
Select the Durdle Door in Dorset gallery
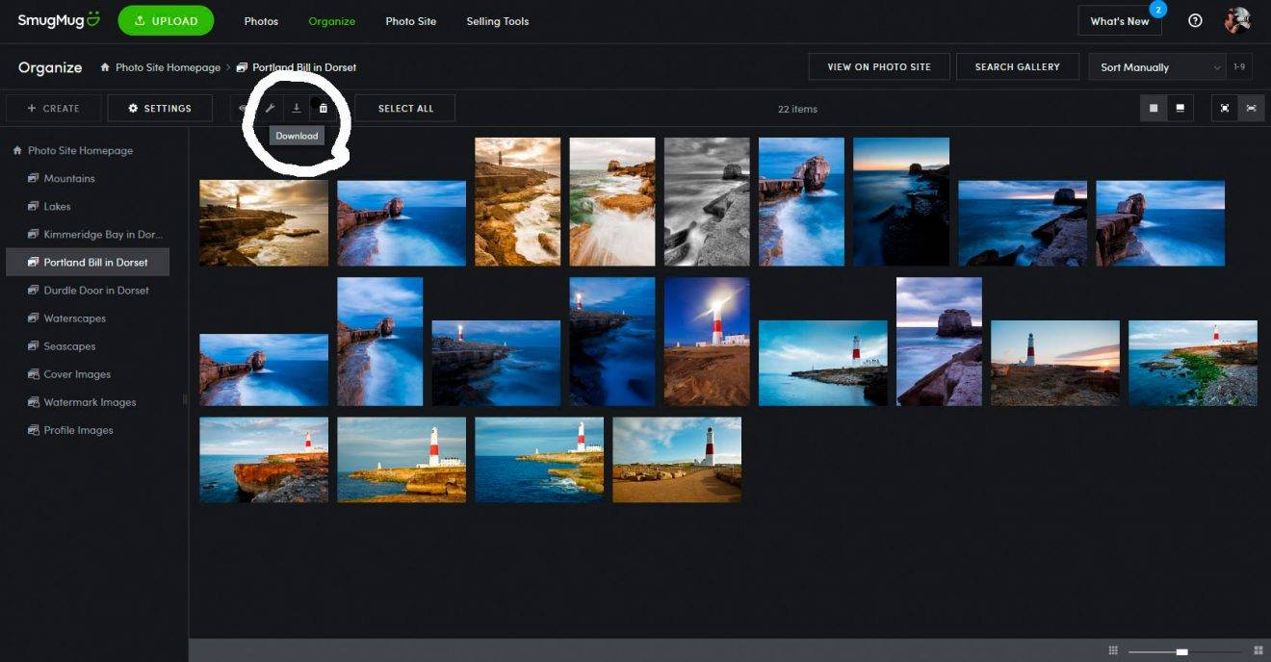click(x=95, y=290)
